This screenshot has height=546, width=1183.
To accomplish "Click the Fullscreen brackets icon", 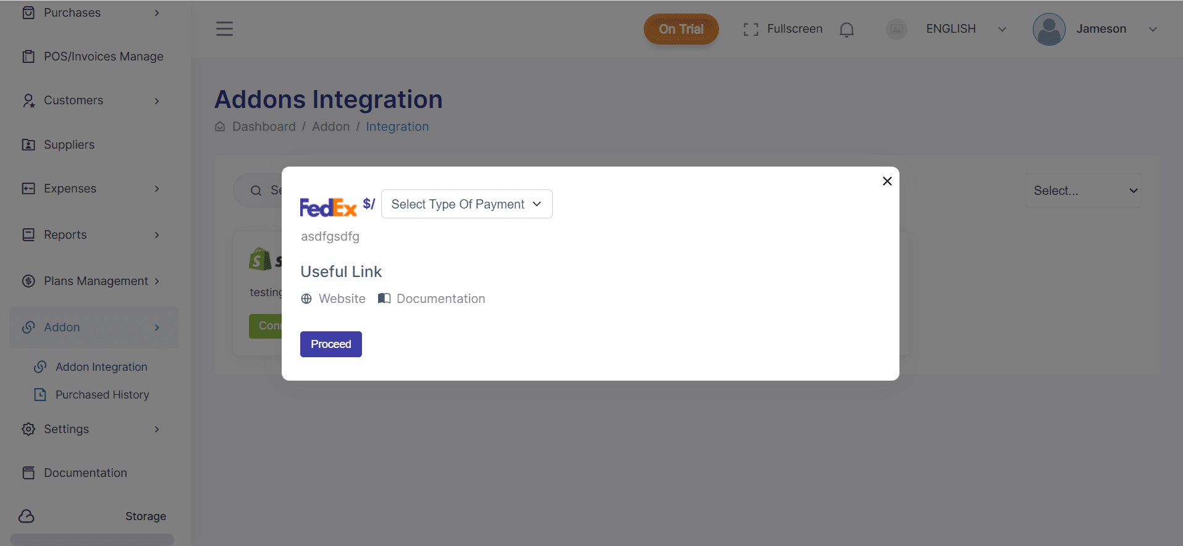I will (x=751, y=30).
